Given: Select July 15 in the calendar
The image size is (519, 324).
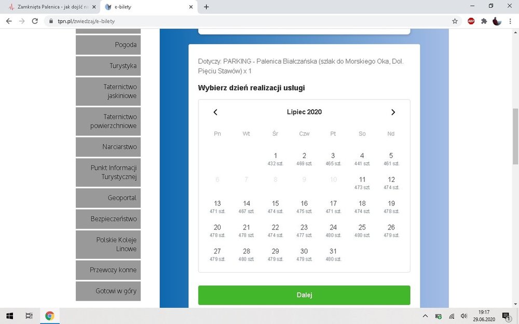Looking at the screenshot, I should [x=275, y=206].
